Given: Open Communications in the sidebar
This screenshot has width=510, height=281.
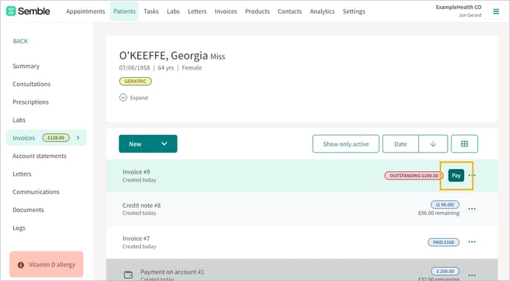Looking at the screenshot, I should click(x=36, y=192).
